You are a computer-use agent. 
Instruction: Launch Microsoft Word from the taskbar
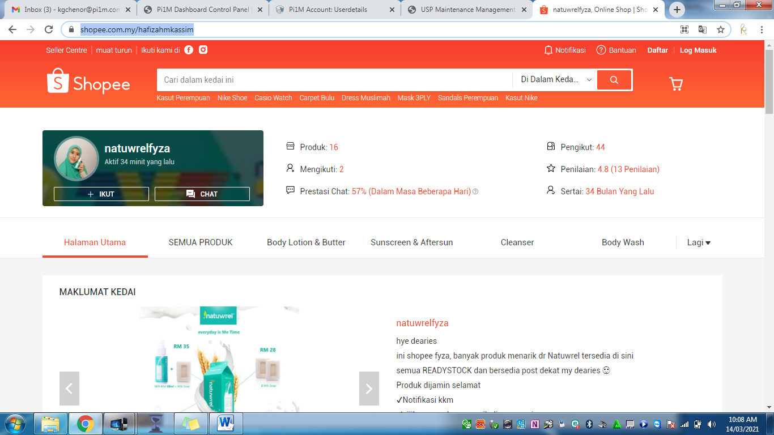(x=226, y=423)
